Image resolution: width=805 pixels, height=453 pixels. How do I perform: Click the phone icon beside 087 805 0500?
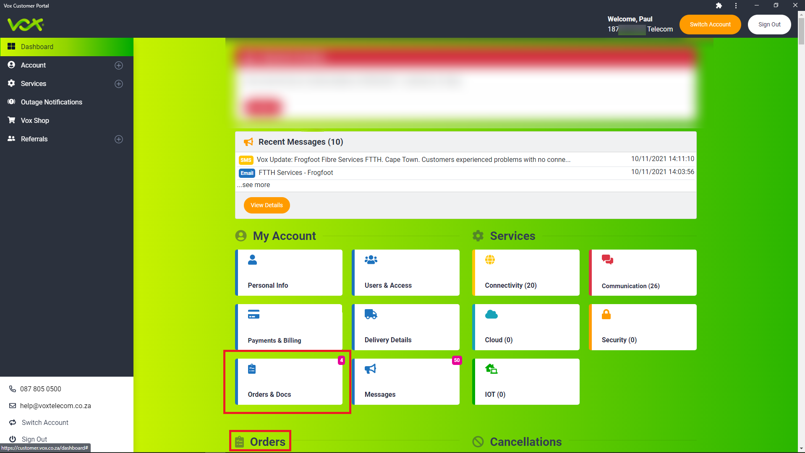click(x=13, y=389)
